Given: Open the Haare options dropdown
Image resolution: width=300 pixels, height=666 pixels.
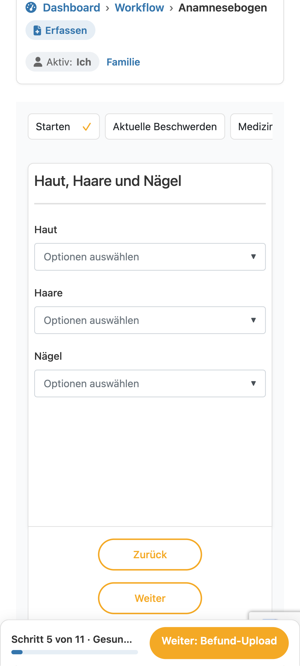Looking at the screenshot, I should [x=150, y=320].
